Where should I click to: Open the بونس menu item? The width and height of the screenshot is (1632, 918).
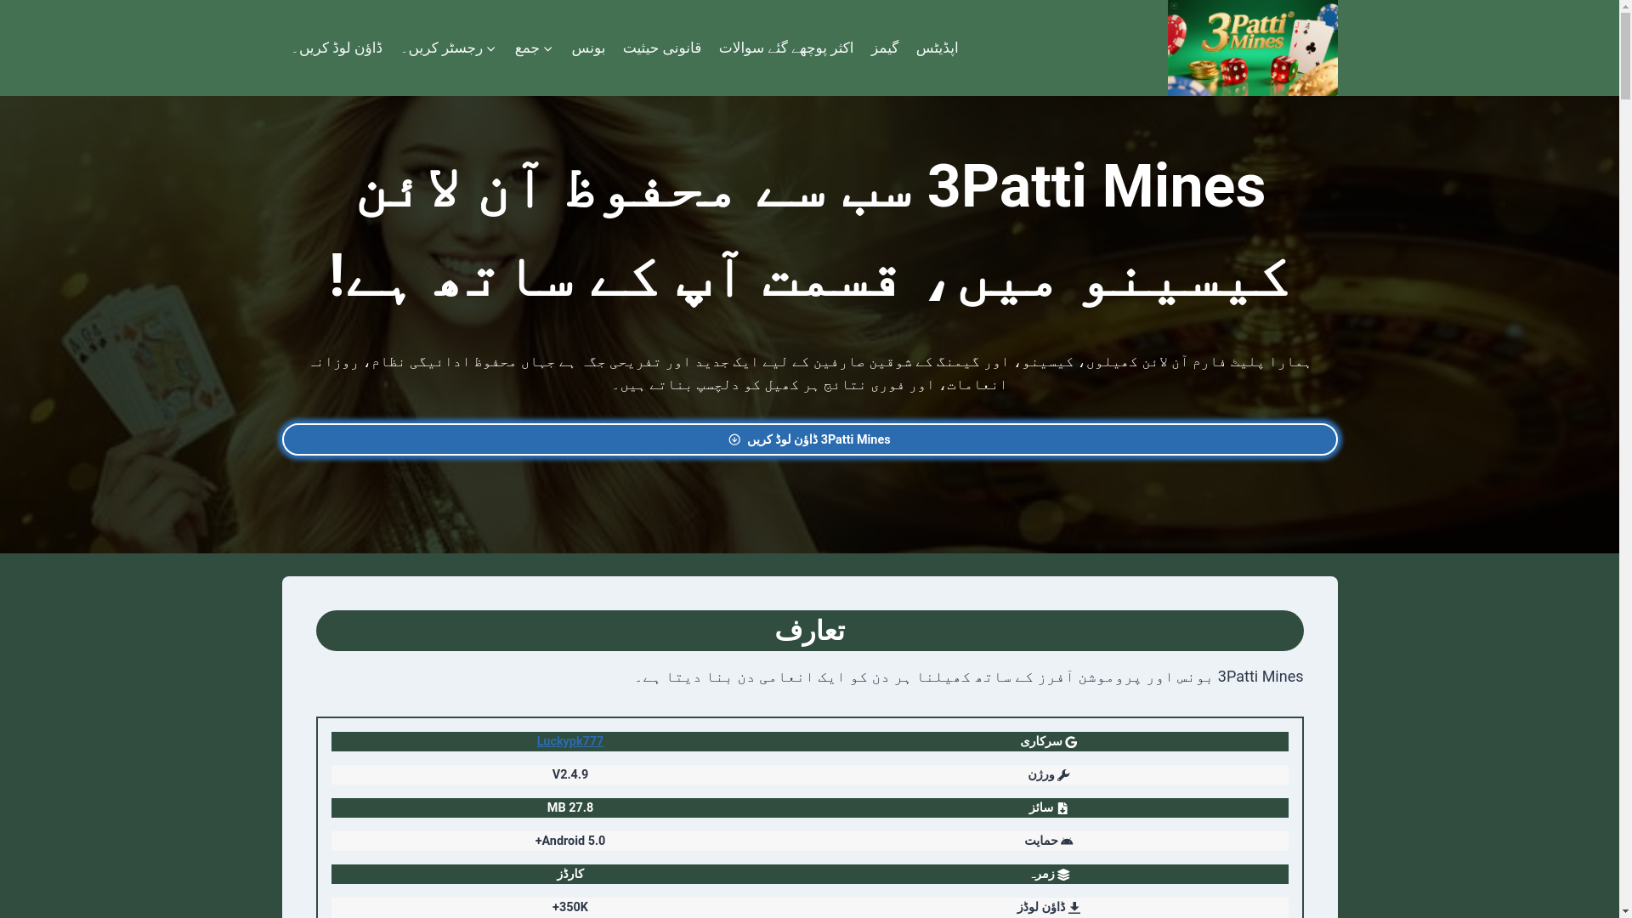588,48
